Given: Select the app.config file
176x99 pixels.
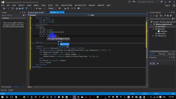Looking at the screenshot, I should pyautogui.click(x=161, y=34).
